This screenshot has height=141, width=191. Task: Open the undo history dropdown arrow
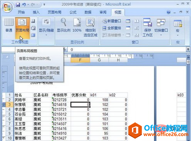coord(28,5)
